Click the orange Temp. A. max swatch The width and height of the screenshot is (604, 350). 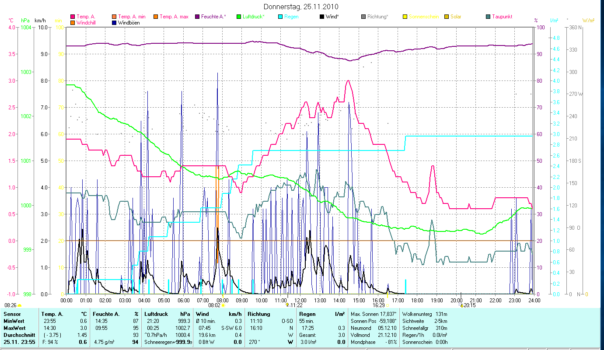coord(156,17)
